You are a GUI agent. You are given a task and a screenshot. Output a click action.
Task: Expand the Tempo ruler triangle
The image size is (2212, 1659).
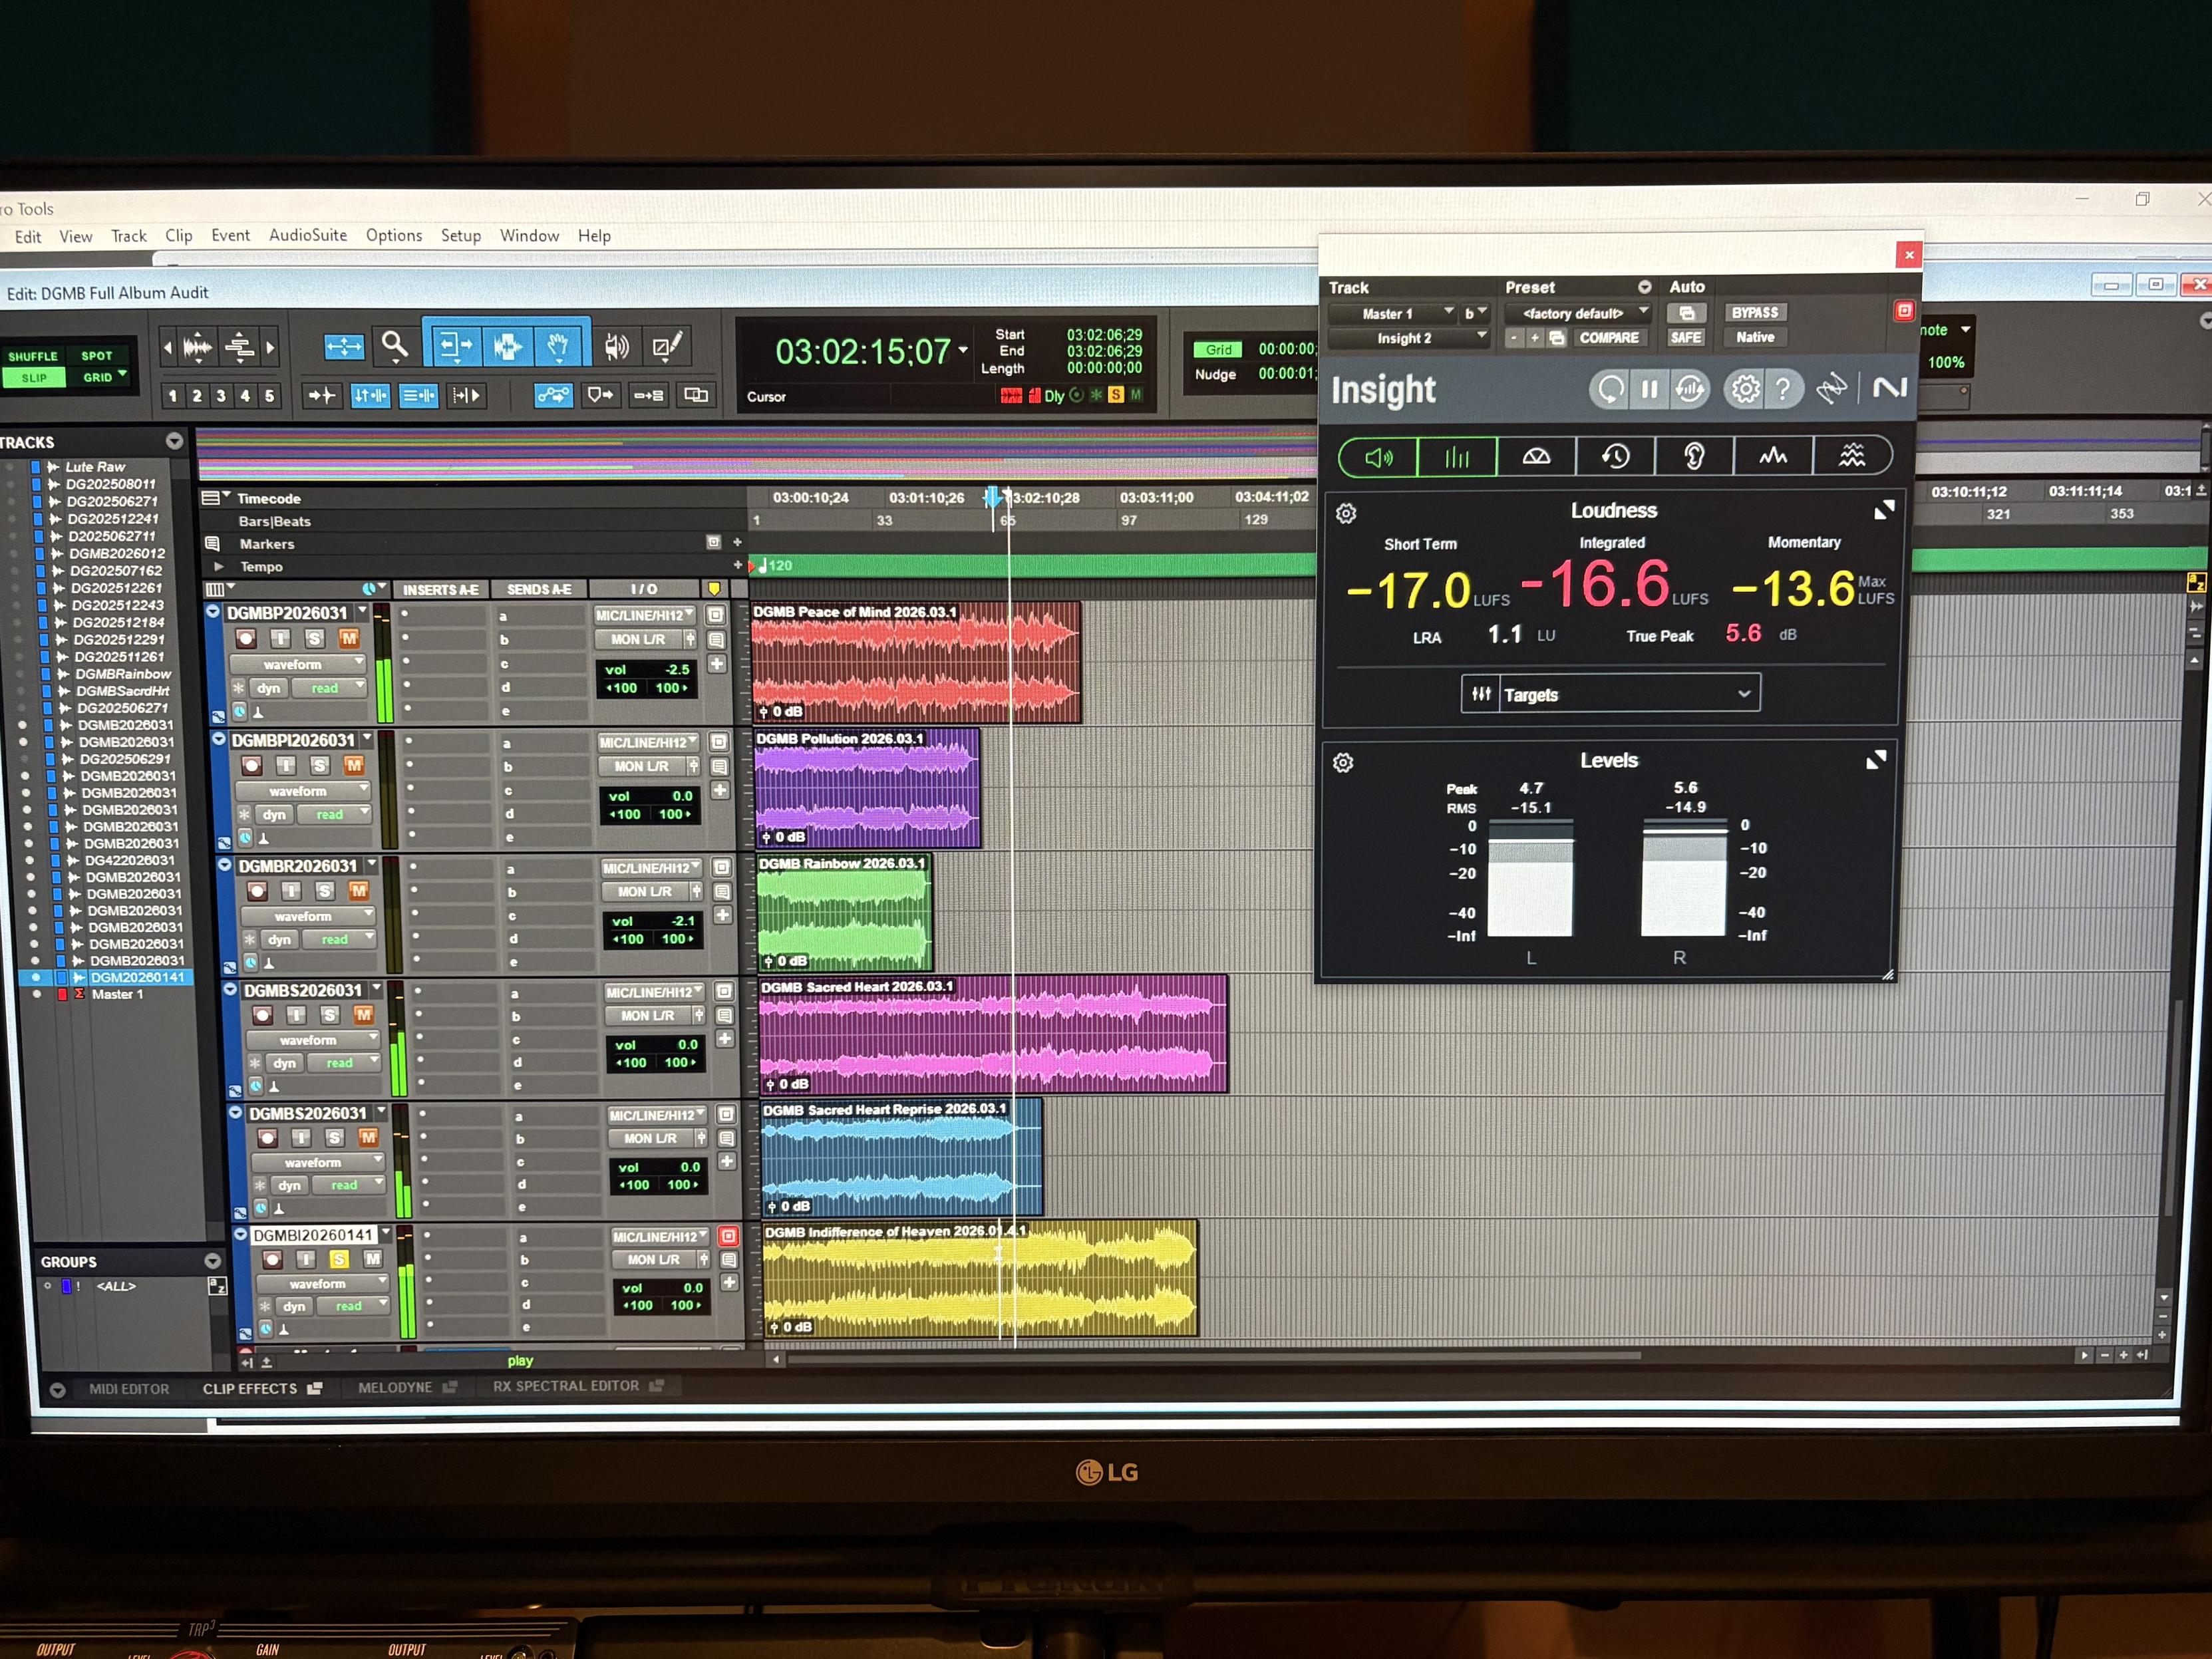(218, 567)
